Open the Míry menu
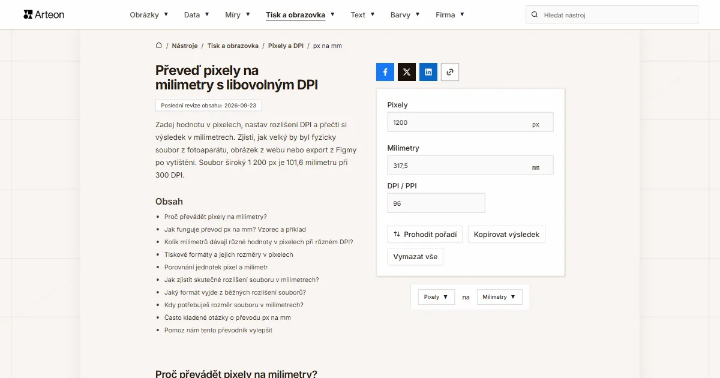720x378 pixels. [237, 14]
